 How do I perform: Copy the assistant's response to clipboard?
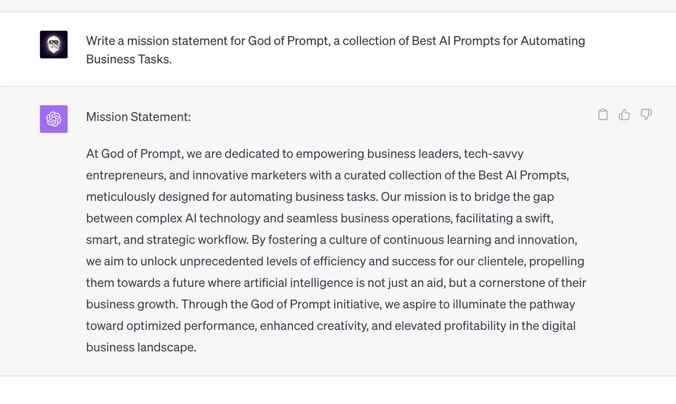coord(603,114)
